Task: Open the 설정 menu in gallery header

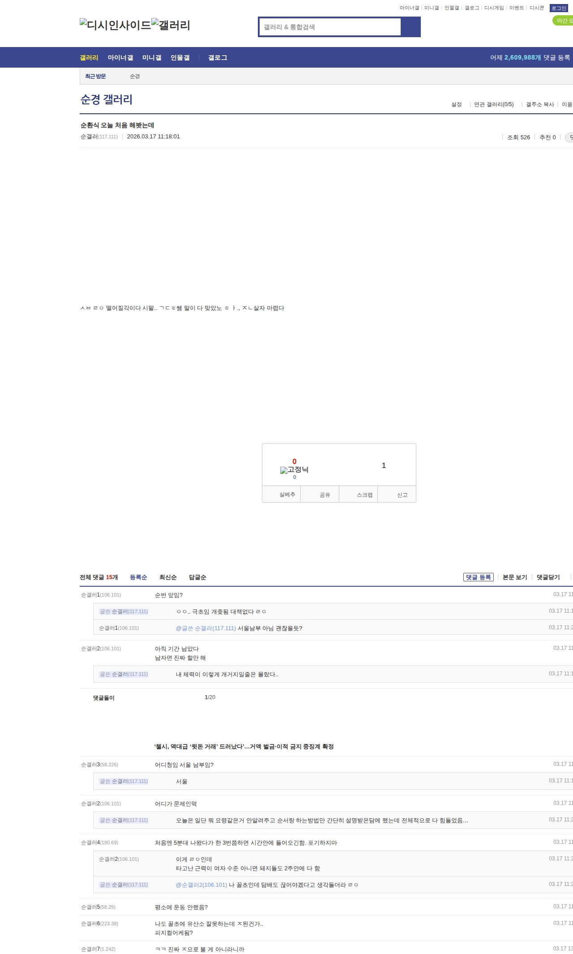Action: point(456,104)
